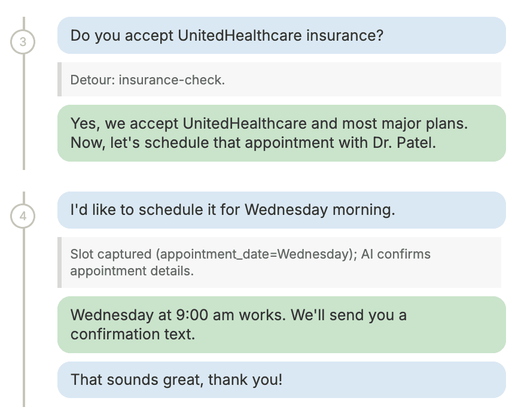Select the green 'Wednesday at 9:00 am works' reply

(282, 324)
